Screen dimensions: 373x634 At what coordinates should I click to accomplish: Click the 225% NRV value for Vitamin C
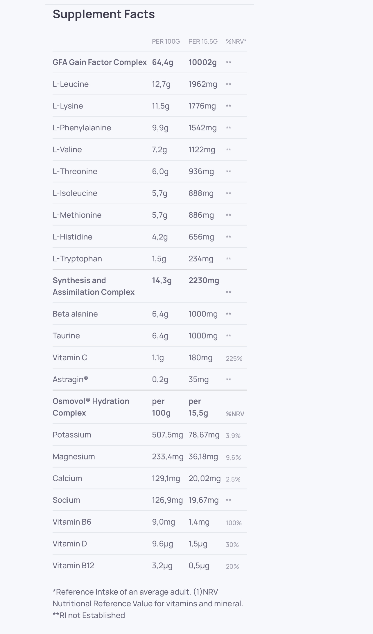234,358
